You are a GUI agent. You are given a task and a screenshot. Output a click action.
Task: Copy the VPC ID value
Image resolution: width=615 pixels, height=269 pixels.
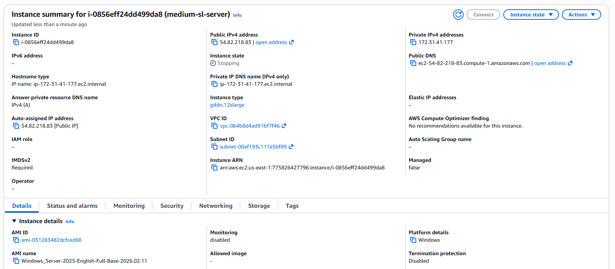tap(214, 126)
